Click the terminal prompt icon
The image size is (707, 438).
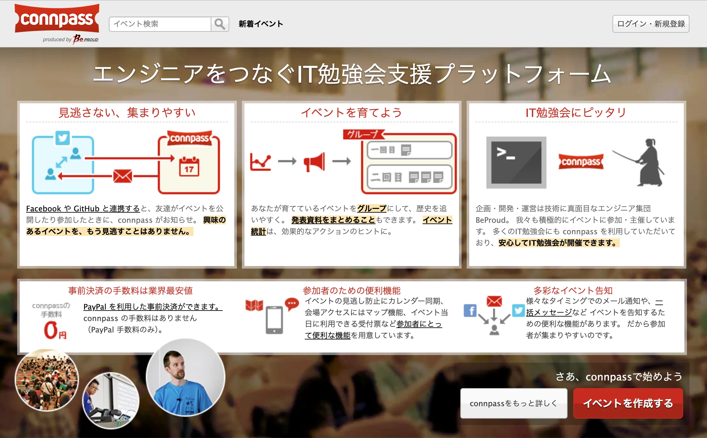pyautogui.click(x=516, y=162)
